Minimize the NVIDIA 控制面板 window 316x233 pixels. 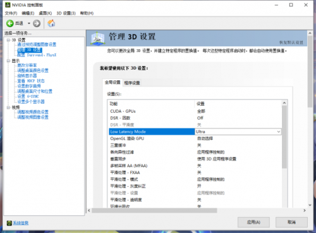click(276, 5)
